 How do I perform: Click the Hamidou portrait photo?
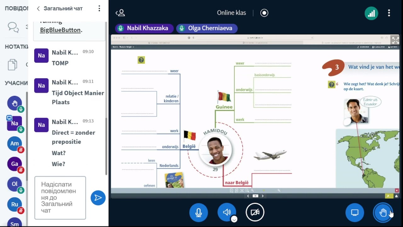(215, 149)
